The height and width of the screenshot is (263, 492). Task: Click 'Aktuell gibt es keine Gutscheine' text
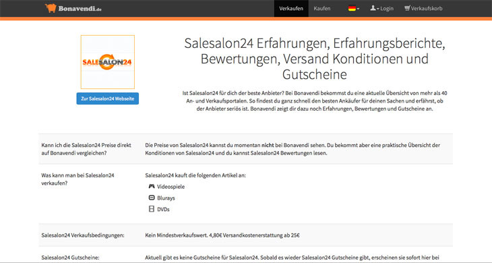(x=292, y=258)
